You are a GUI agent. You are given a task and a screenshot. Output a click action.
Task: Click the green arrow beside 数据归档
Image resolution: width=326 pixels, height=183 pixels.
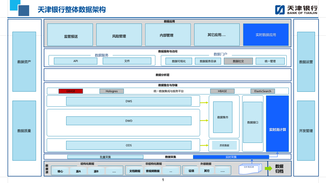point(268,169)
